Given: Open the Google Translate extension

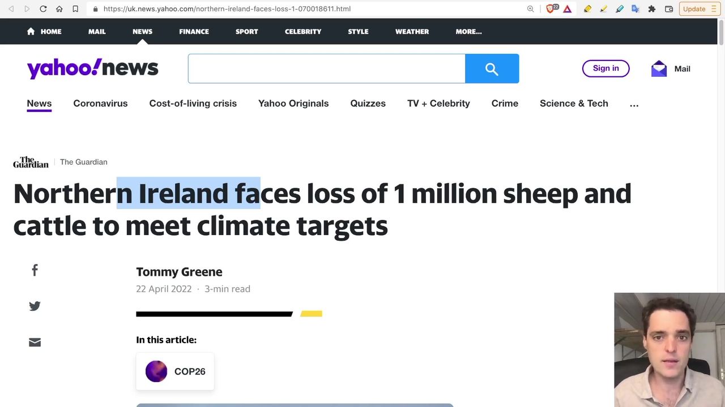Looking at the screenshot, I should (x=636, y=9).
